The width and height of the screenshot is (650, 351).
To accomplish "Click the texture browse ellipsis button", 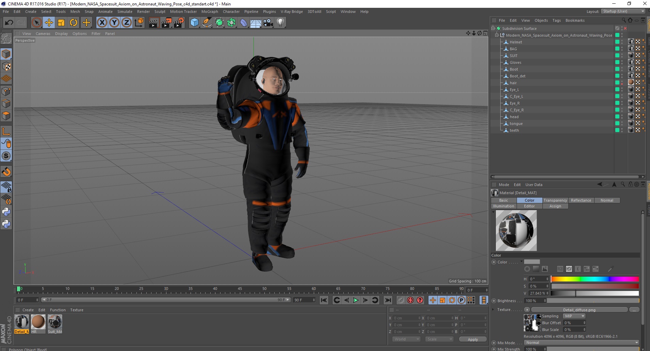I will tap(634, 310).
